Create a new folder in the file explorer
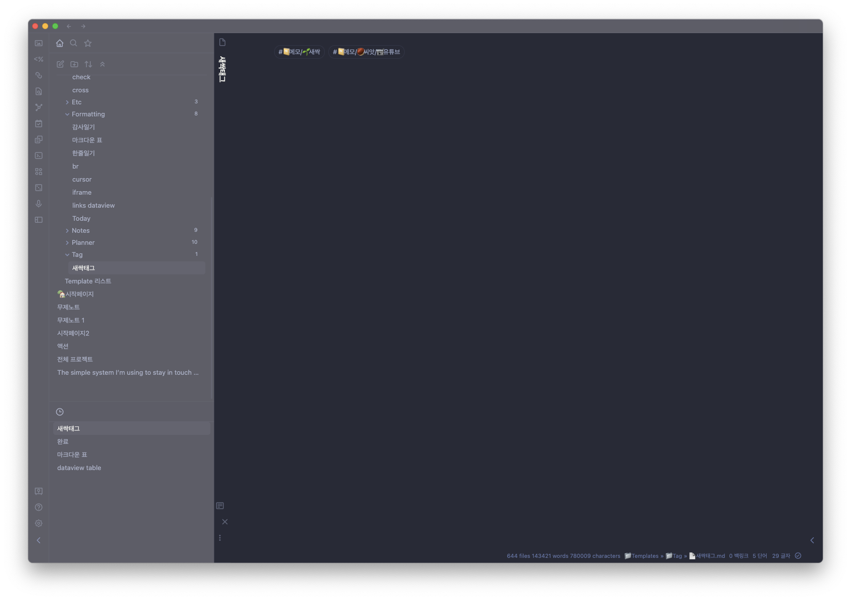The image size is (851, 600). 74,64
